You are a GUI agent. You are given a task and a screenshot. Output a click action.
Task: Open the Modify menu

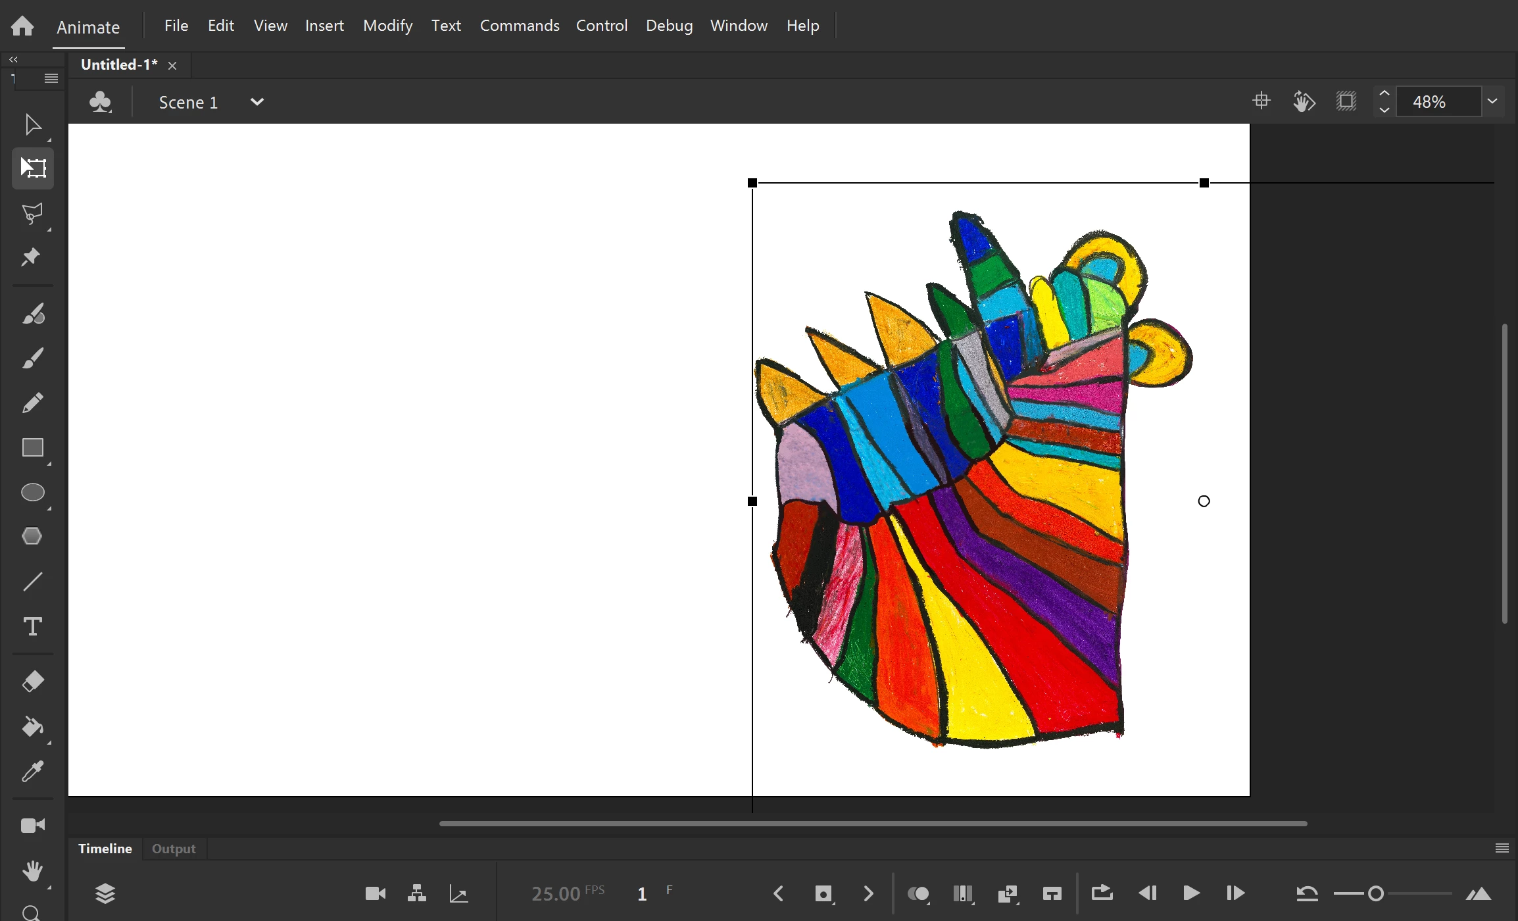point(387,26)
